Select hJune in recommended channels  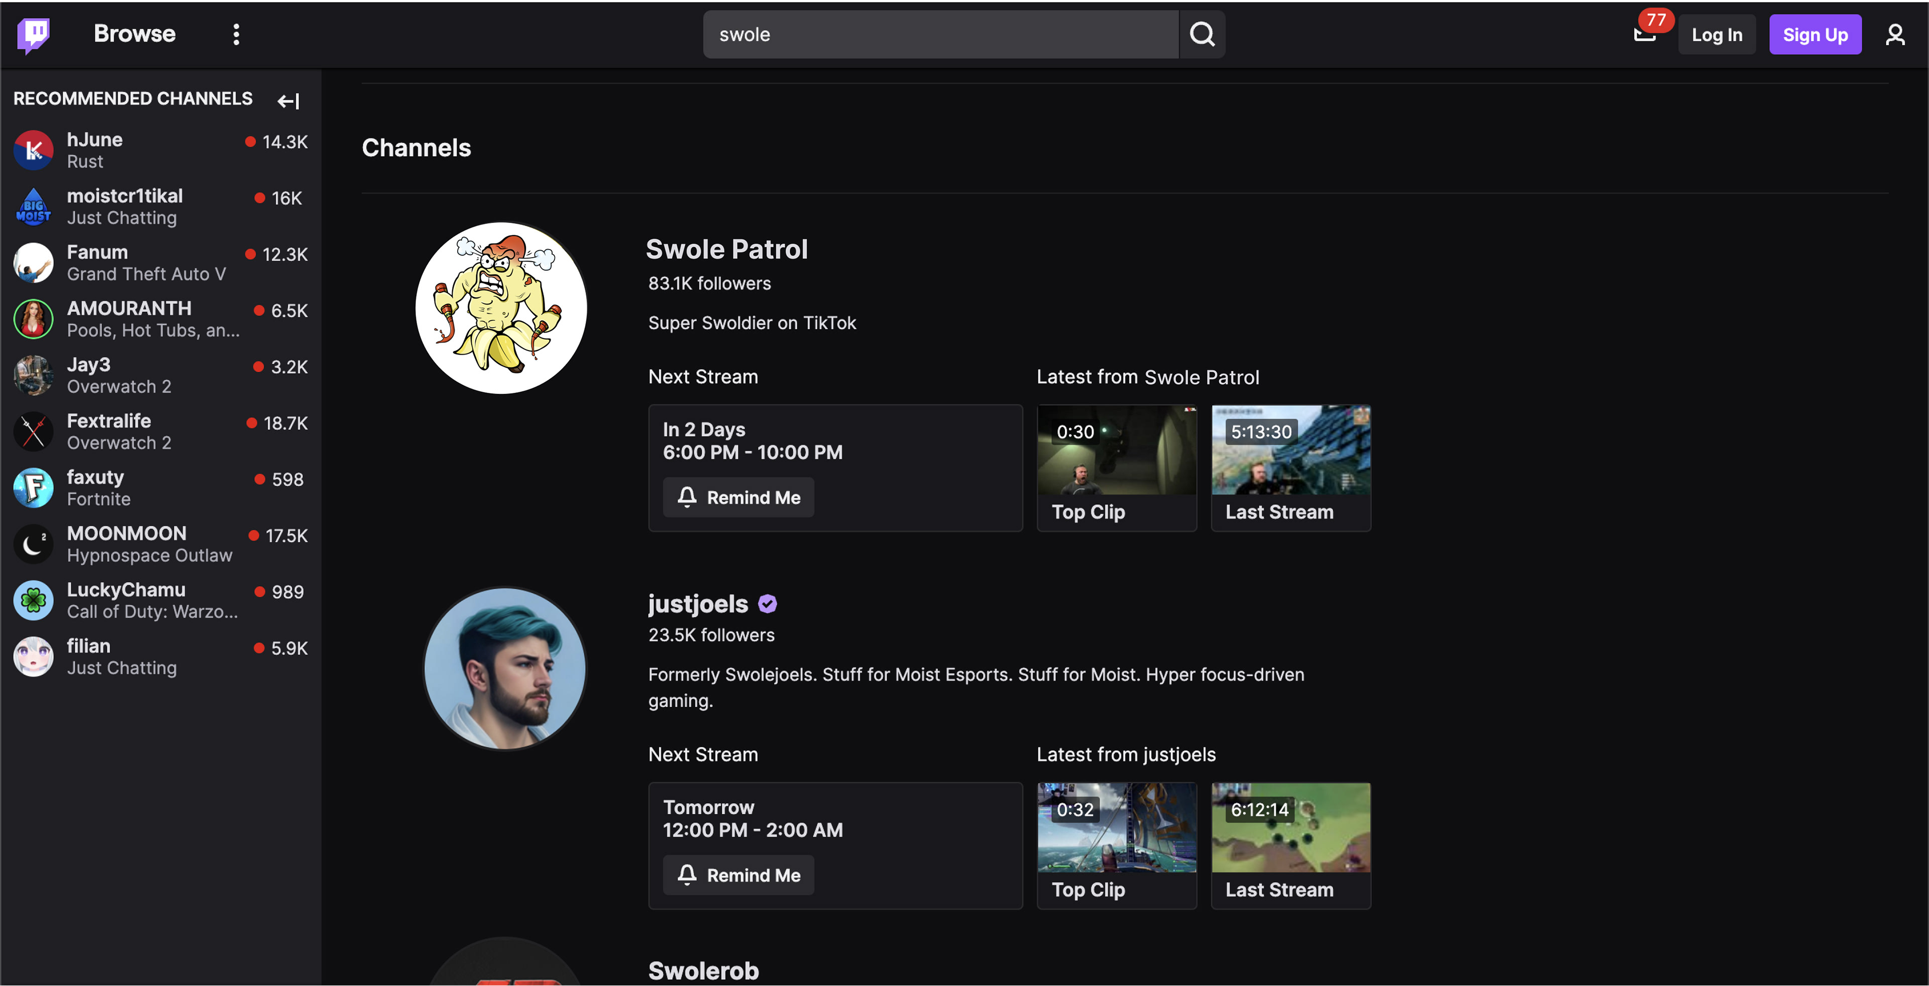160,150
